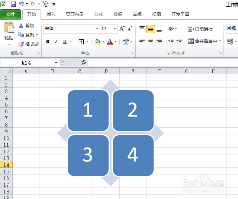Align text left
This screenshot has width=238, height=199.
coord(142,41)
